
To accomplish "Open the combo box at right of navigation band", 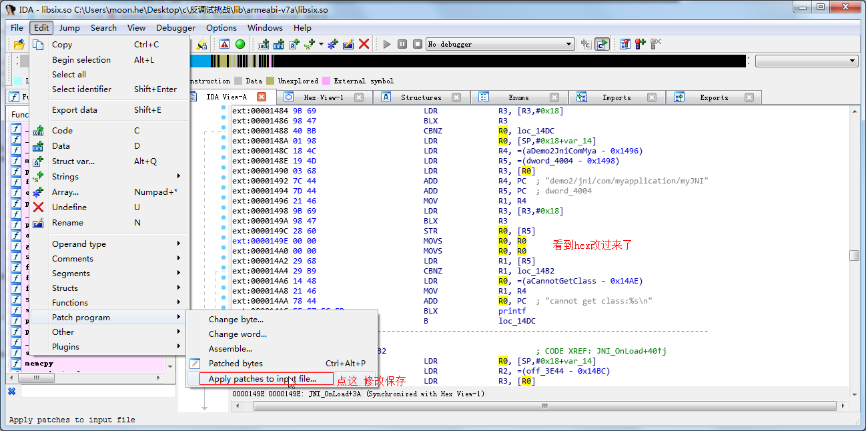I will click(x=807, y=61).
